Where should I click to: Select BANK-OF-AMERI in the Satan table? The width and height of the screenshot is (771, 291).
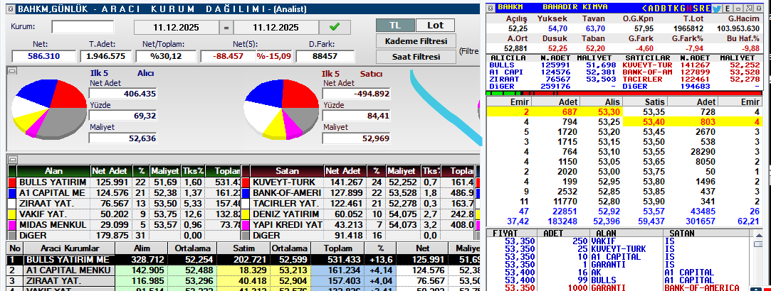click(286, 192)
